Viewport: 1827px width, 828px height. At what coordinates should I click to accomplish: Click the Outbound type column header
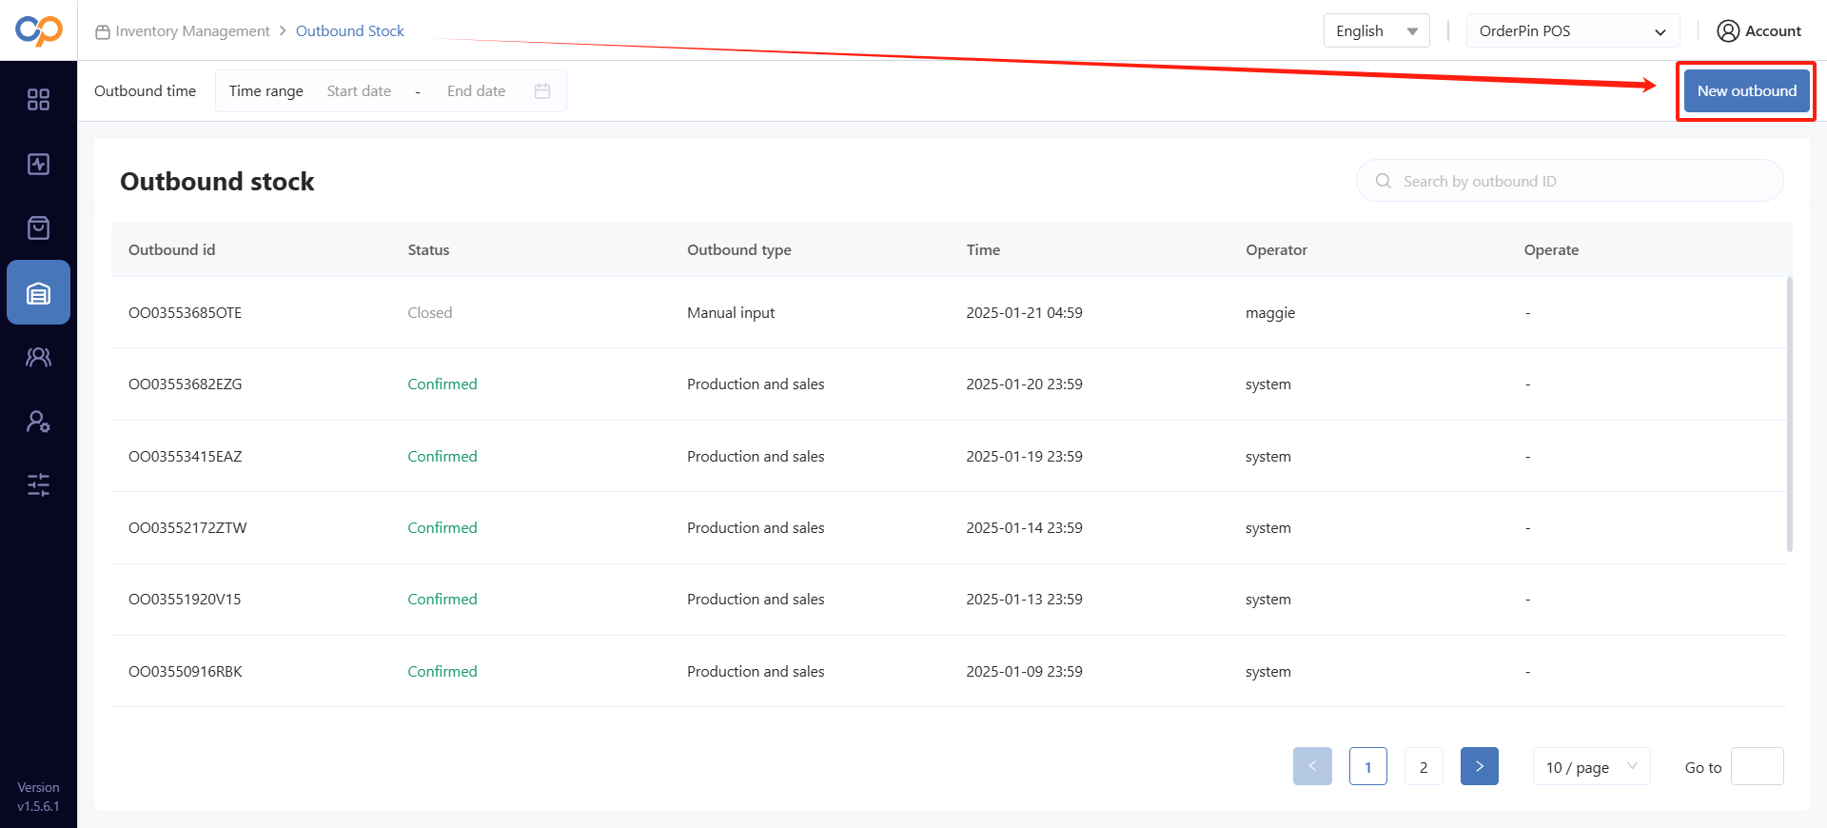739,250
